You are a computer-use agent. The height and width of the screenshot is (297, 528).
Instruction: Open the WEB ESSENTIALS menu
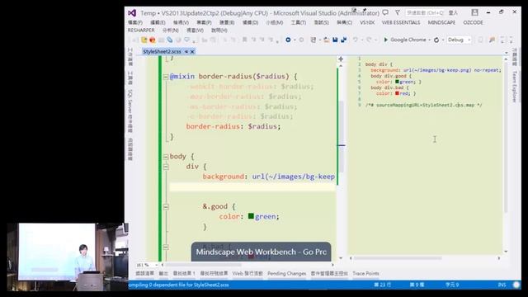(x=401, y=22)
